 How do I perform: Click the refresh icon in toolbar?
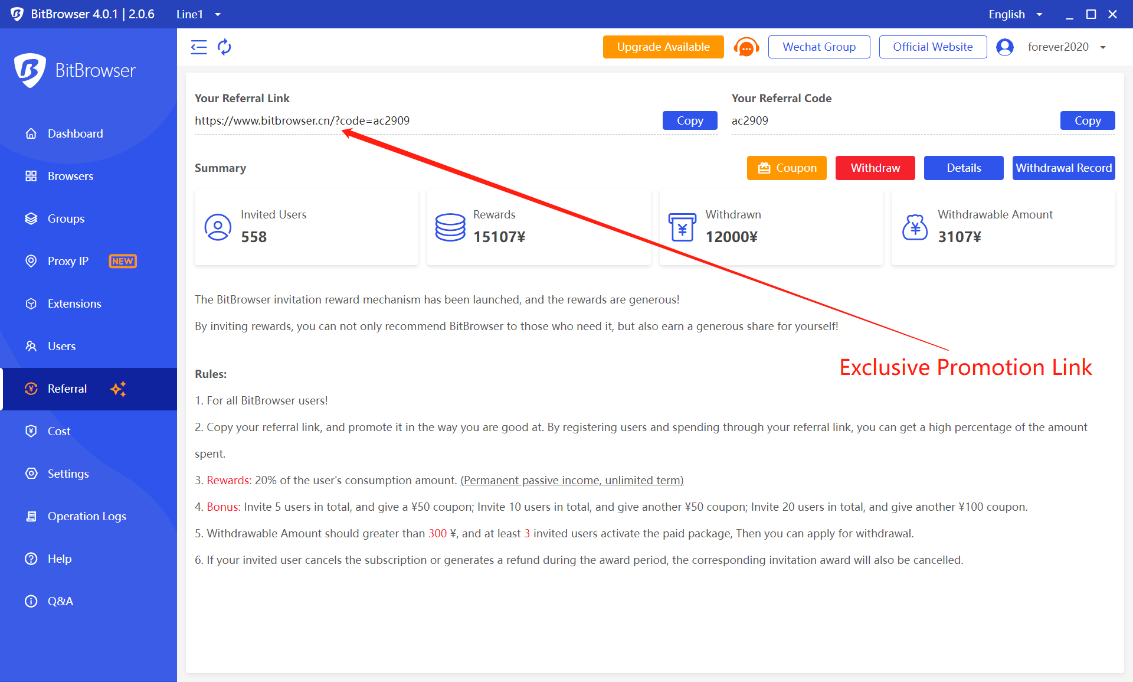click(224, 47)
